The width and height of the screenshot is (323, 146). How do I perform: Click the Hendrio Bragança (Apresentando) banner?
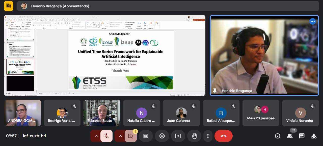[x=60, y=6]
